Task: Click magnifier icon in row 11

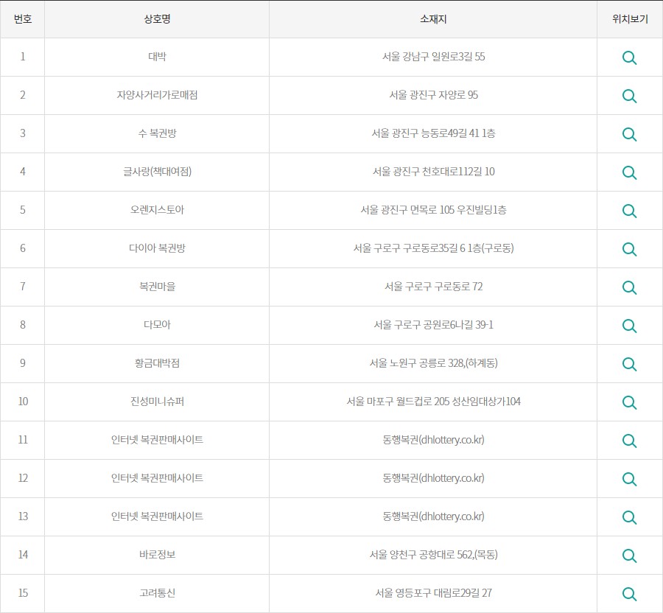Action: 629,441
